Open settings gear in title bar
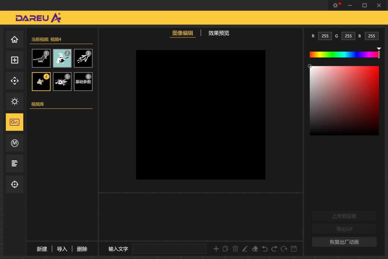The width and height of the screenshot is (388, 259). click(335, 6)
